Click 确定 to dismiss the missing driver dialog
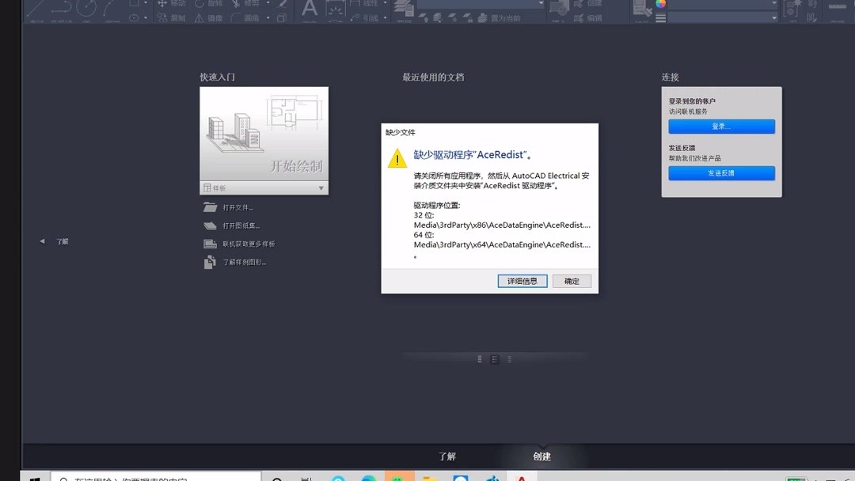Screen dimensions: 855x481 coord(572,281)
